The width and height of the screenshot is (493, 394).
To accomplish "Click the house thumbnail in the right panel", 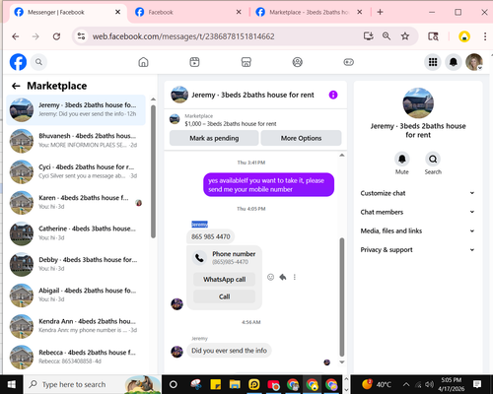I will click(x=418, y=103).
